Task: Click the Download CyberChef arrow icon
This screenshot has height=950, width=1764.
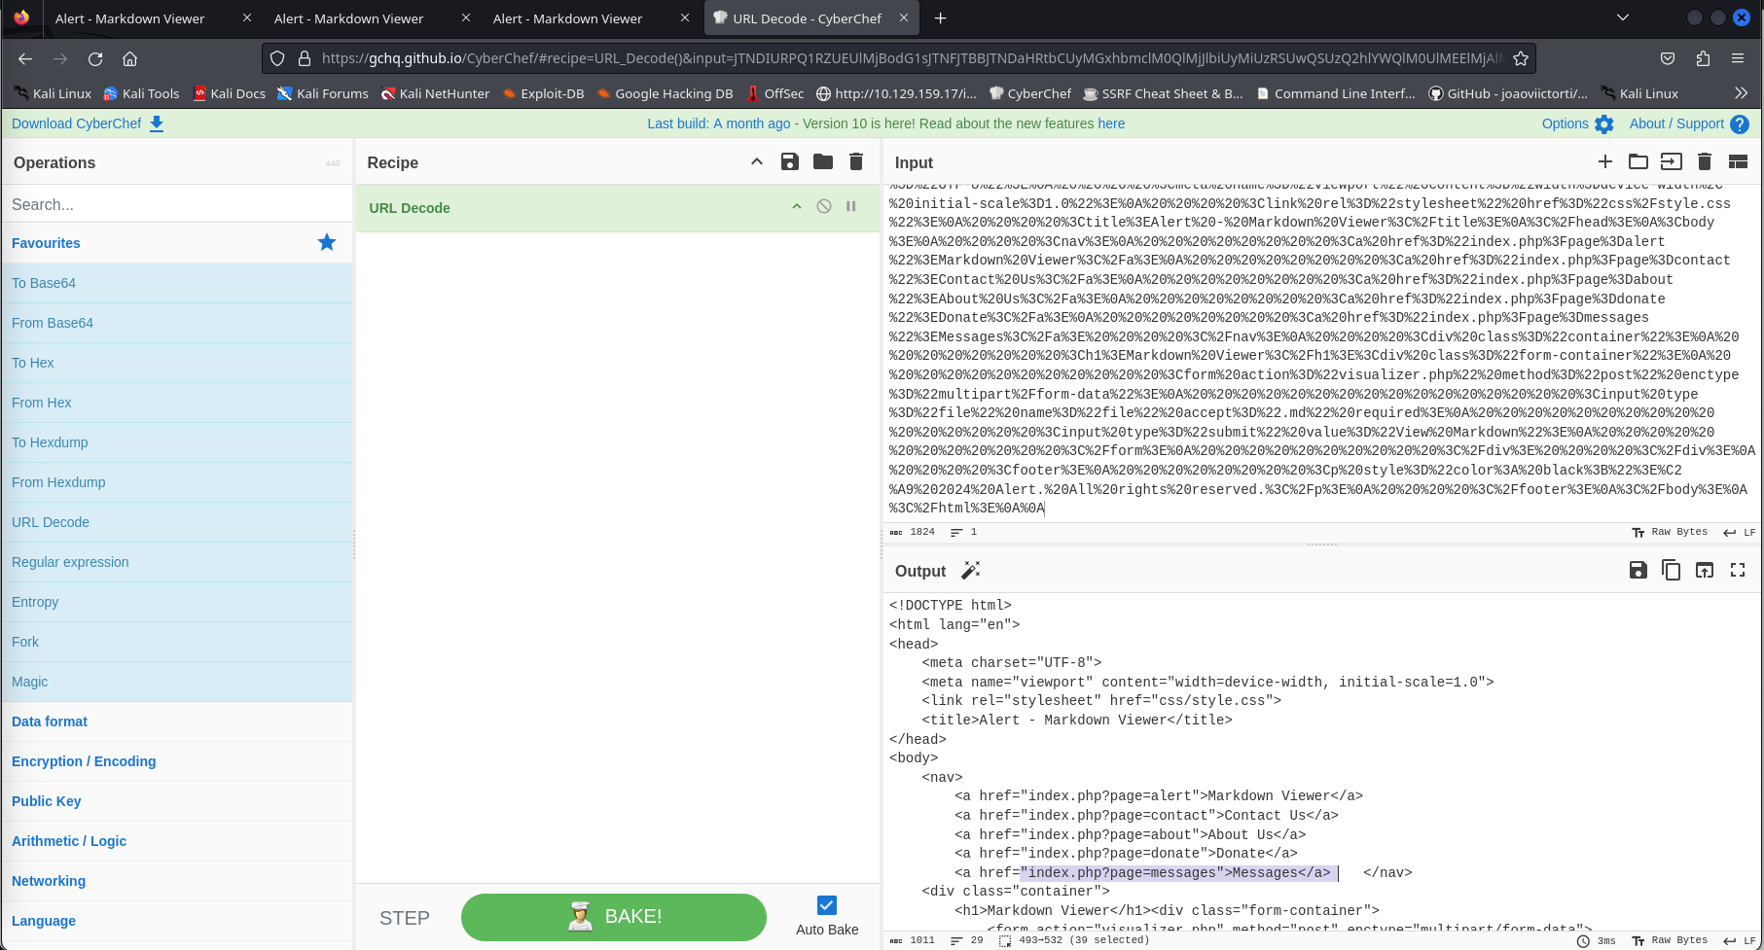Action: 157,123
